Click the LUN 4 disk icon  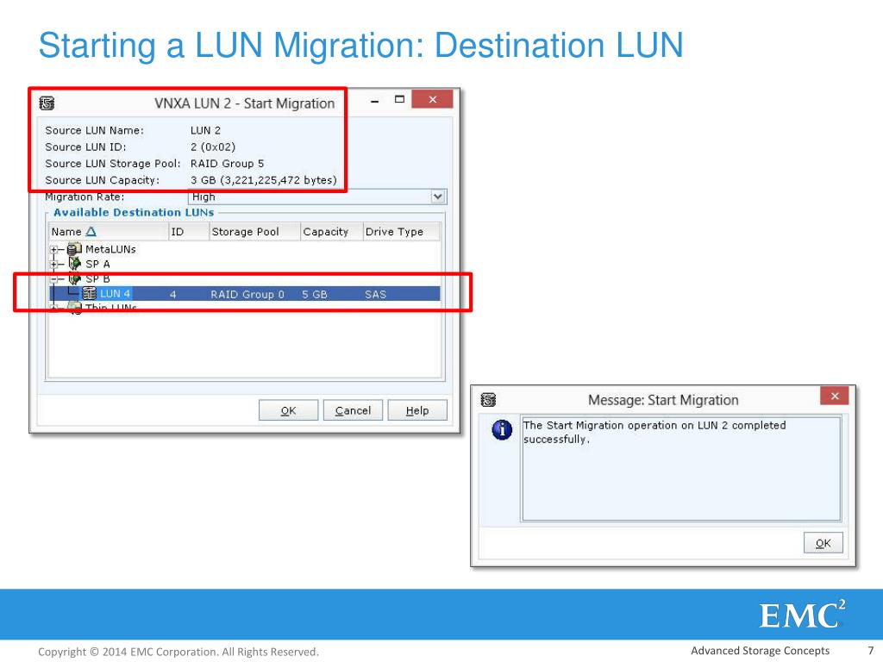click(x=90, y=293)
